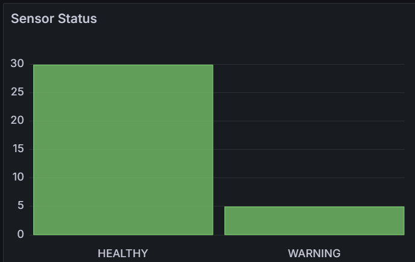Click the 10 gridline above the WARNING bar
This screenshot has width=415, height=262.
coord(309,177)
